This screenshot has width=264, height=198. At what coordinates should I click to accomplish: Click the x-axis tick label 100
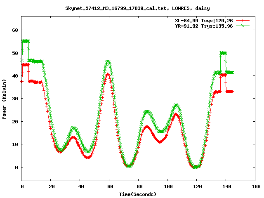click(168, 186)
